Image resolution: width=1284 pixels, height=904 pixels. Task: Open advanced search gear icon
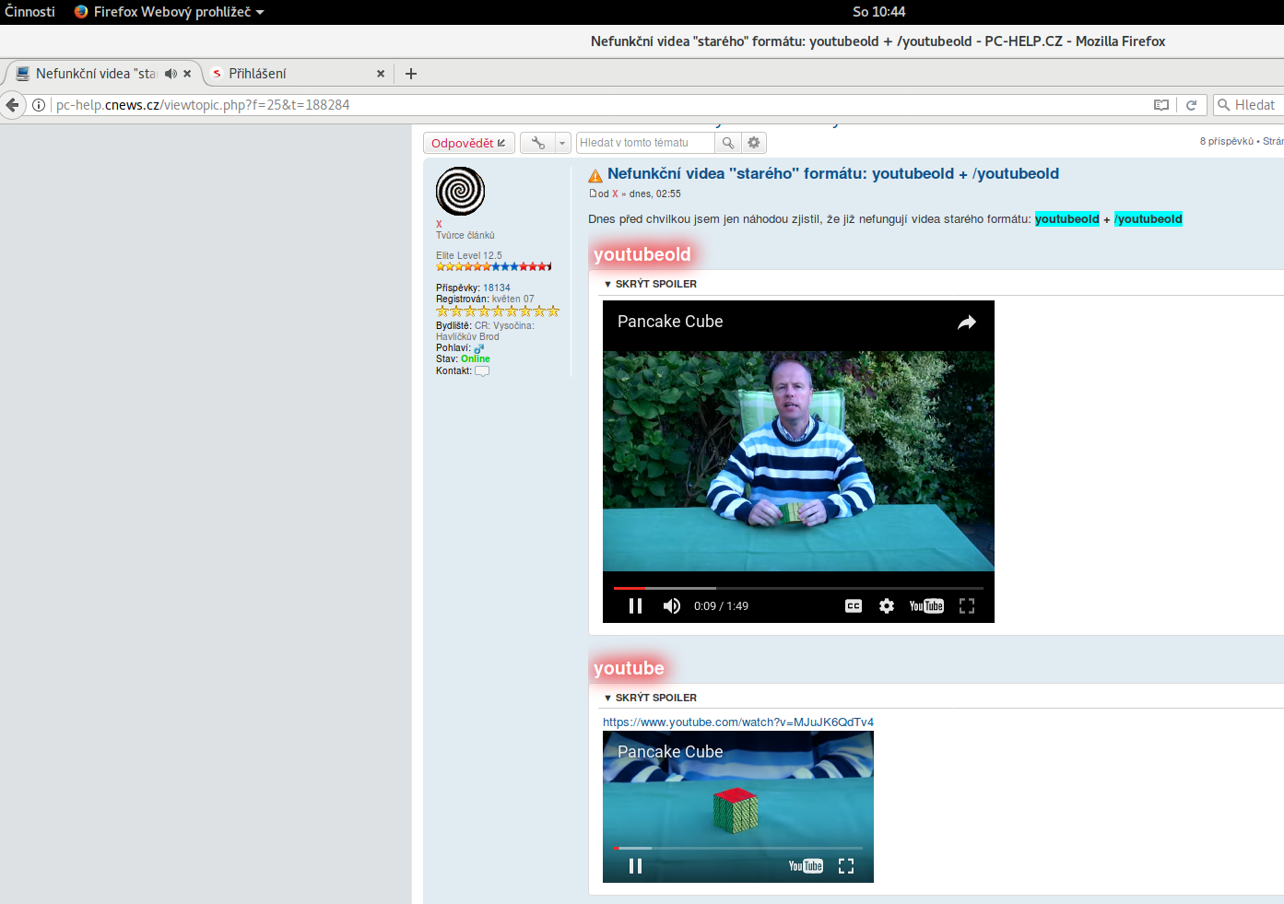pyautogui.click(x=754, y=143)
